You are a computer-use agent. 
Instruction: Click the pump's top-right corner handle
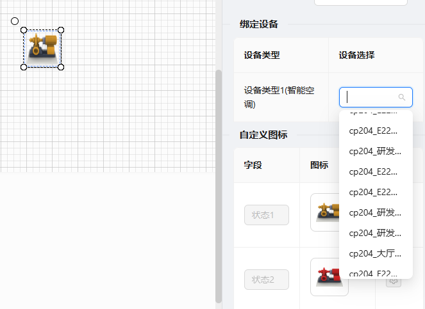pyautogui.click(x=61, y=30)
